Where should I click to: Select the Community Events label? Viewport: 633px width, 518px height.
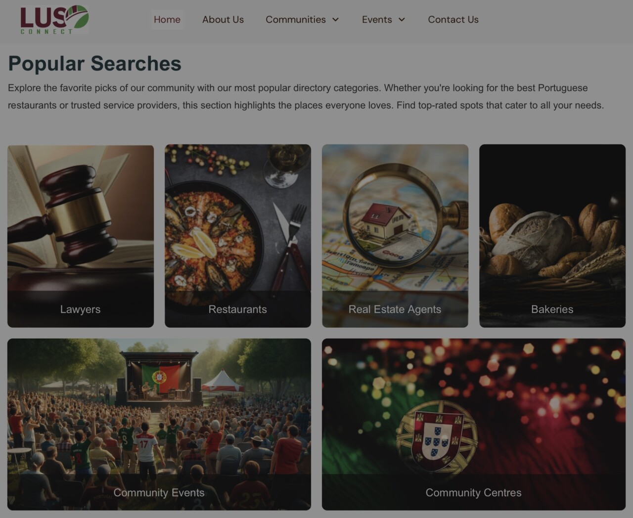[x=159, y=493]
